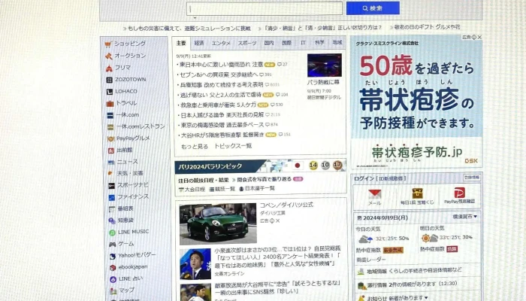Switch to the 科学 news tab
The image size is (526, 301).
point(319,42)
